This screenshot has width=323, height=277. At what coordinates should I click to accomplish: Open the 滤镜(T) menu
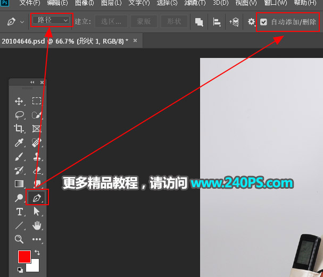195,3
